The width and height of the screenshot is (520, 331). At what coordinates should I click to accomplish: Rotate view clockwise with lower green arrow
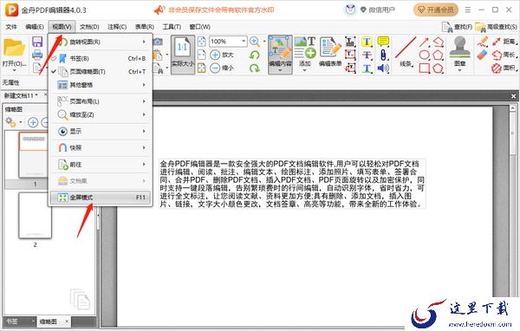click(255, 68)
